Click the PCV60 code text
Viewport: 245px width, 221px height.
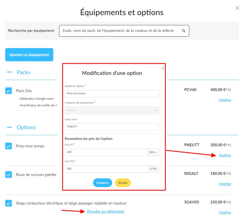click(x=190, y=90)
